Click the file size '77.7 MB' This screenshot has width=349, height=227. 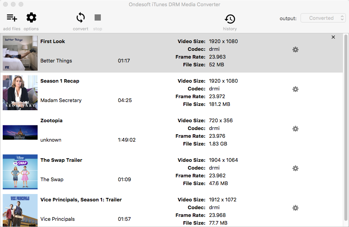(x=218, y=223)
